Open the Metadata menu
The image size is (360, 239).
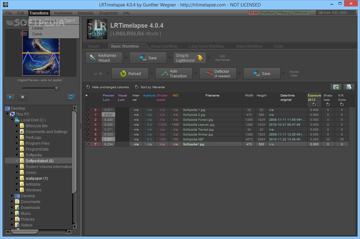pyautogui.click(x=86, y=13)
